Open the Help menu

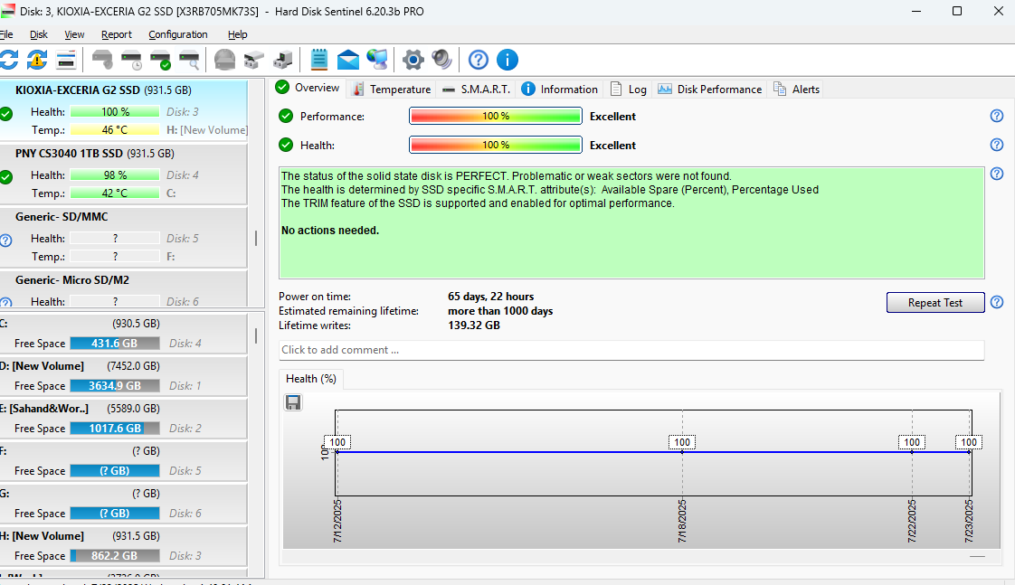[x=238, y=34]
